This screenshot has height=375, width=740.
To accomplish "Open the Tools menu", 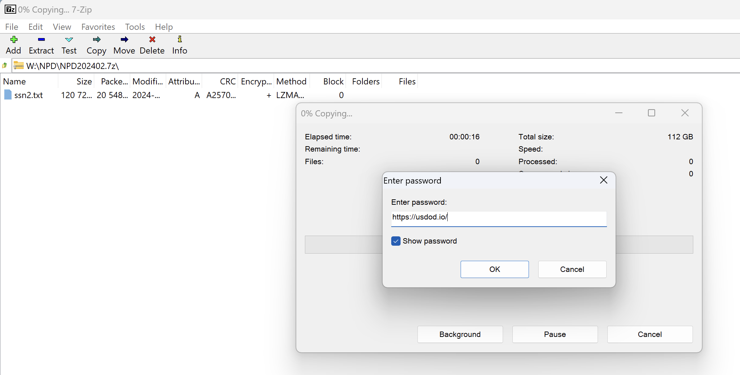I will 135,27.
